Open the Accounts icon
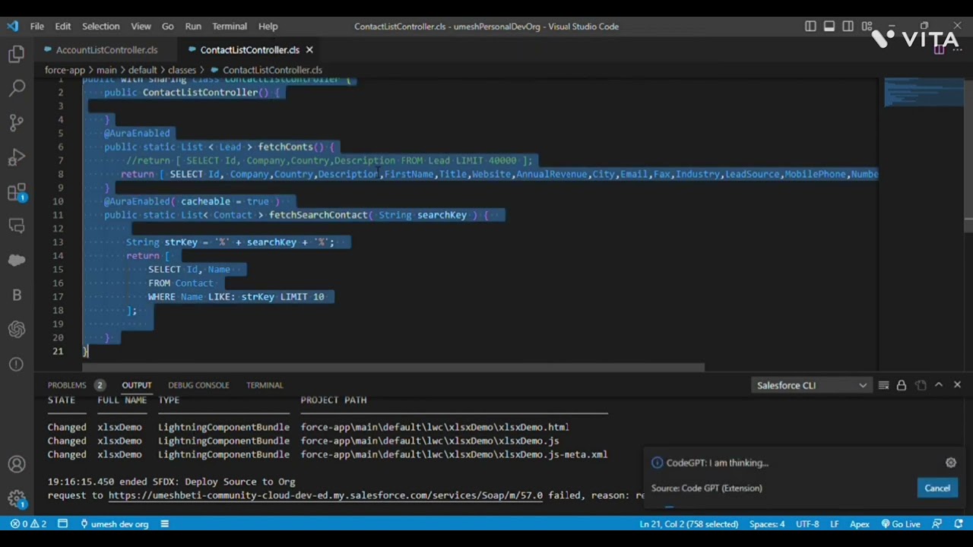The image size is (973, 547). (x=17, y=464)
